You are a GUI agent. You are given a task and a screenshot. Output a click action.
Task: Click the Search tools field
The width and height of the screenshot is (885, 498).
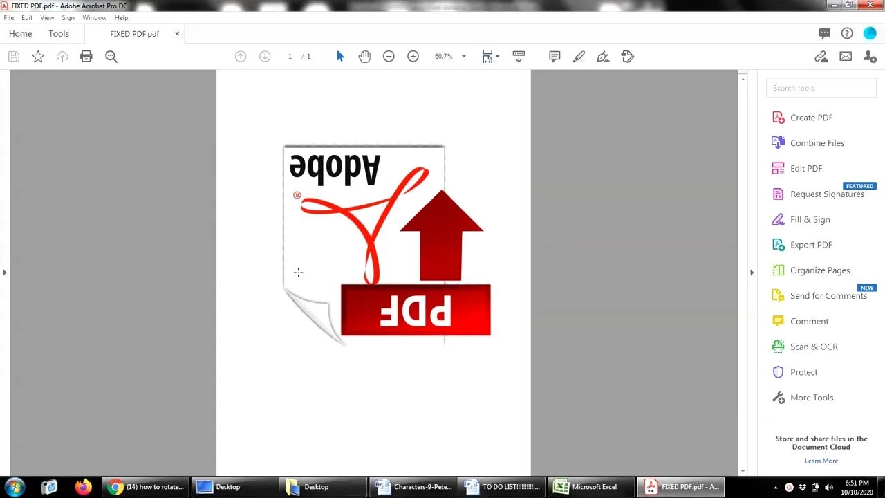click(821, 88)
